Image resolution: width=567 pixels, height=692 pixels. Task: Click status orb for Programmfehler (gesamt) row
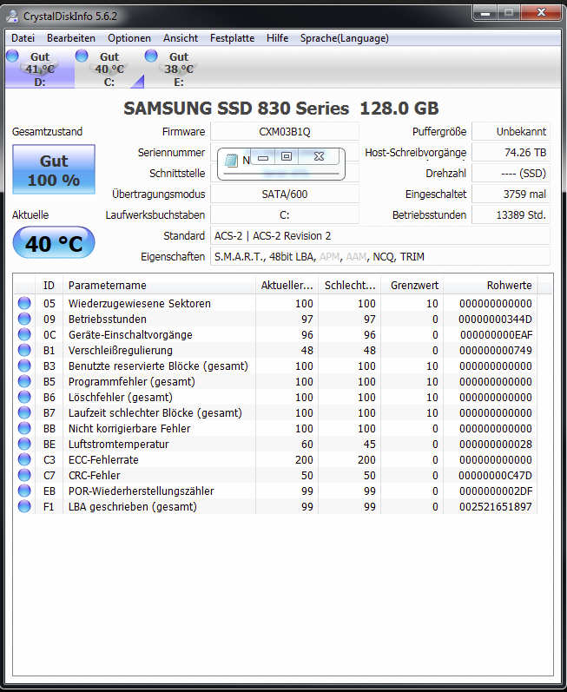tap(24, 381)
